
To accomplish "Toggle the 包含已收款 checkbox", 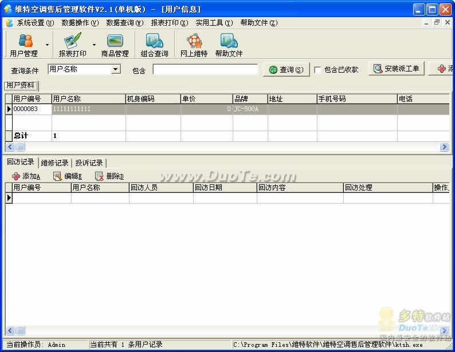I will click(x=317, y=70).
